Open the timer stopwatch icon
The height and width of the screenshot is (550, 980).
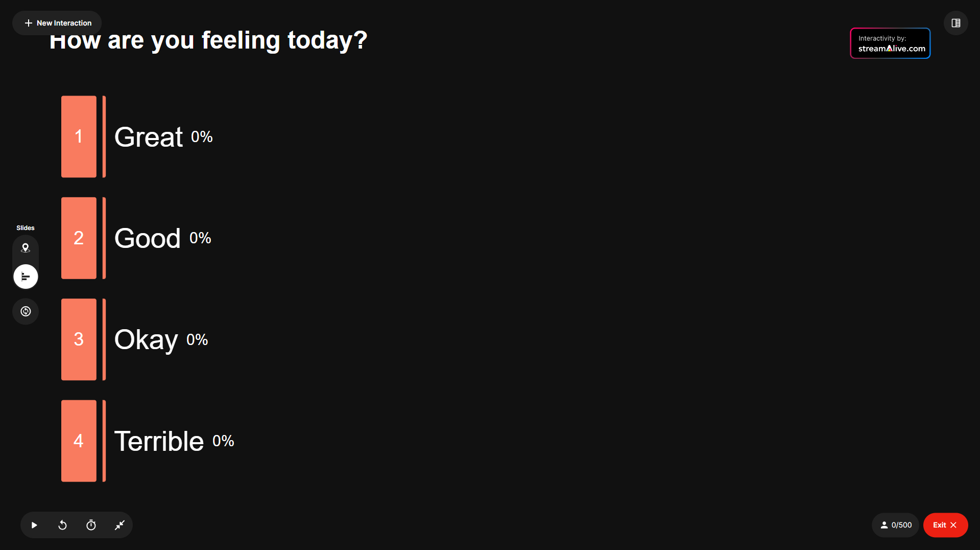tap(91, 525)
